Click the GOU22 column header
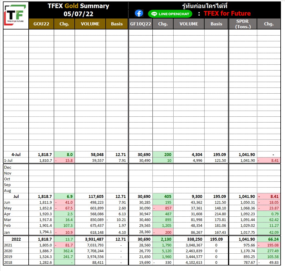Screen dimensions: 285x271 point(41,24)
